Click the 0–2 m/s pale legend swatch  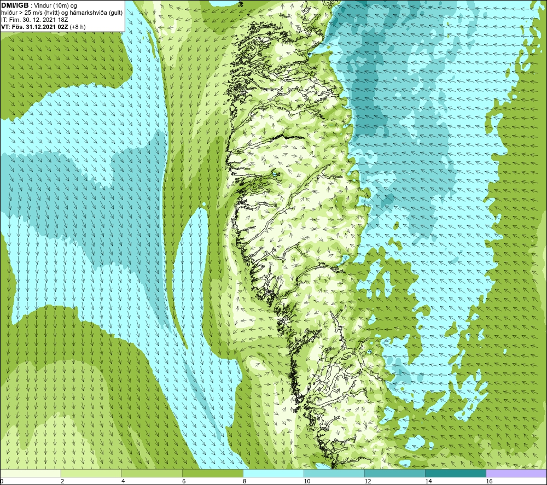(x=31, y=473)
